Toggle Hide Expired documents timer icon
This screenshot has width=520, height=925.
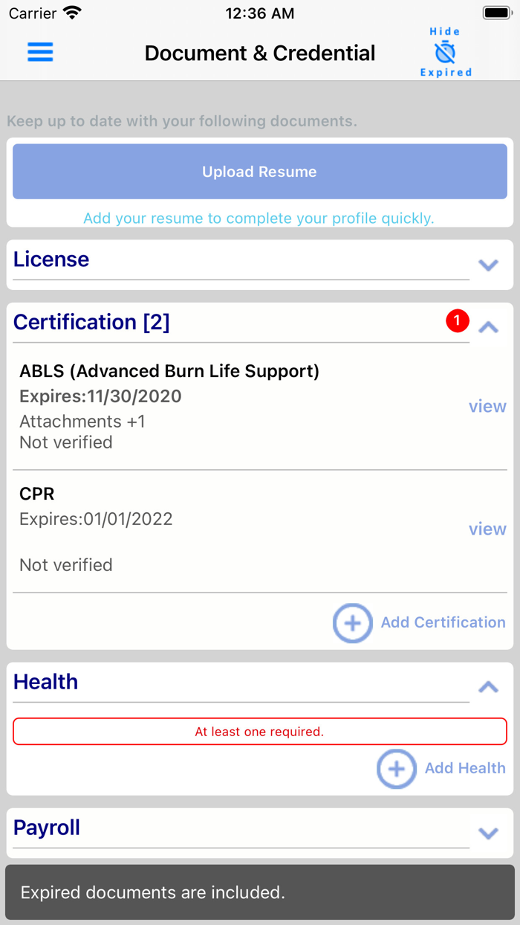pyautogui.click(x=445, y=52)
